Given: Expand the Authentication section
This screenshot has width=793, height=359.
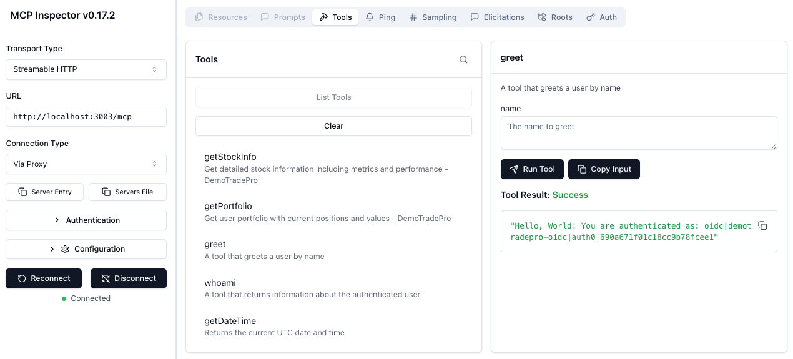Looking at the screenshot, I should (x=86, y=220).
